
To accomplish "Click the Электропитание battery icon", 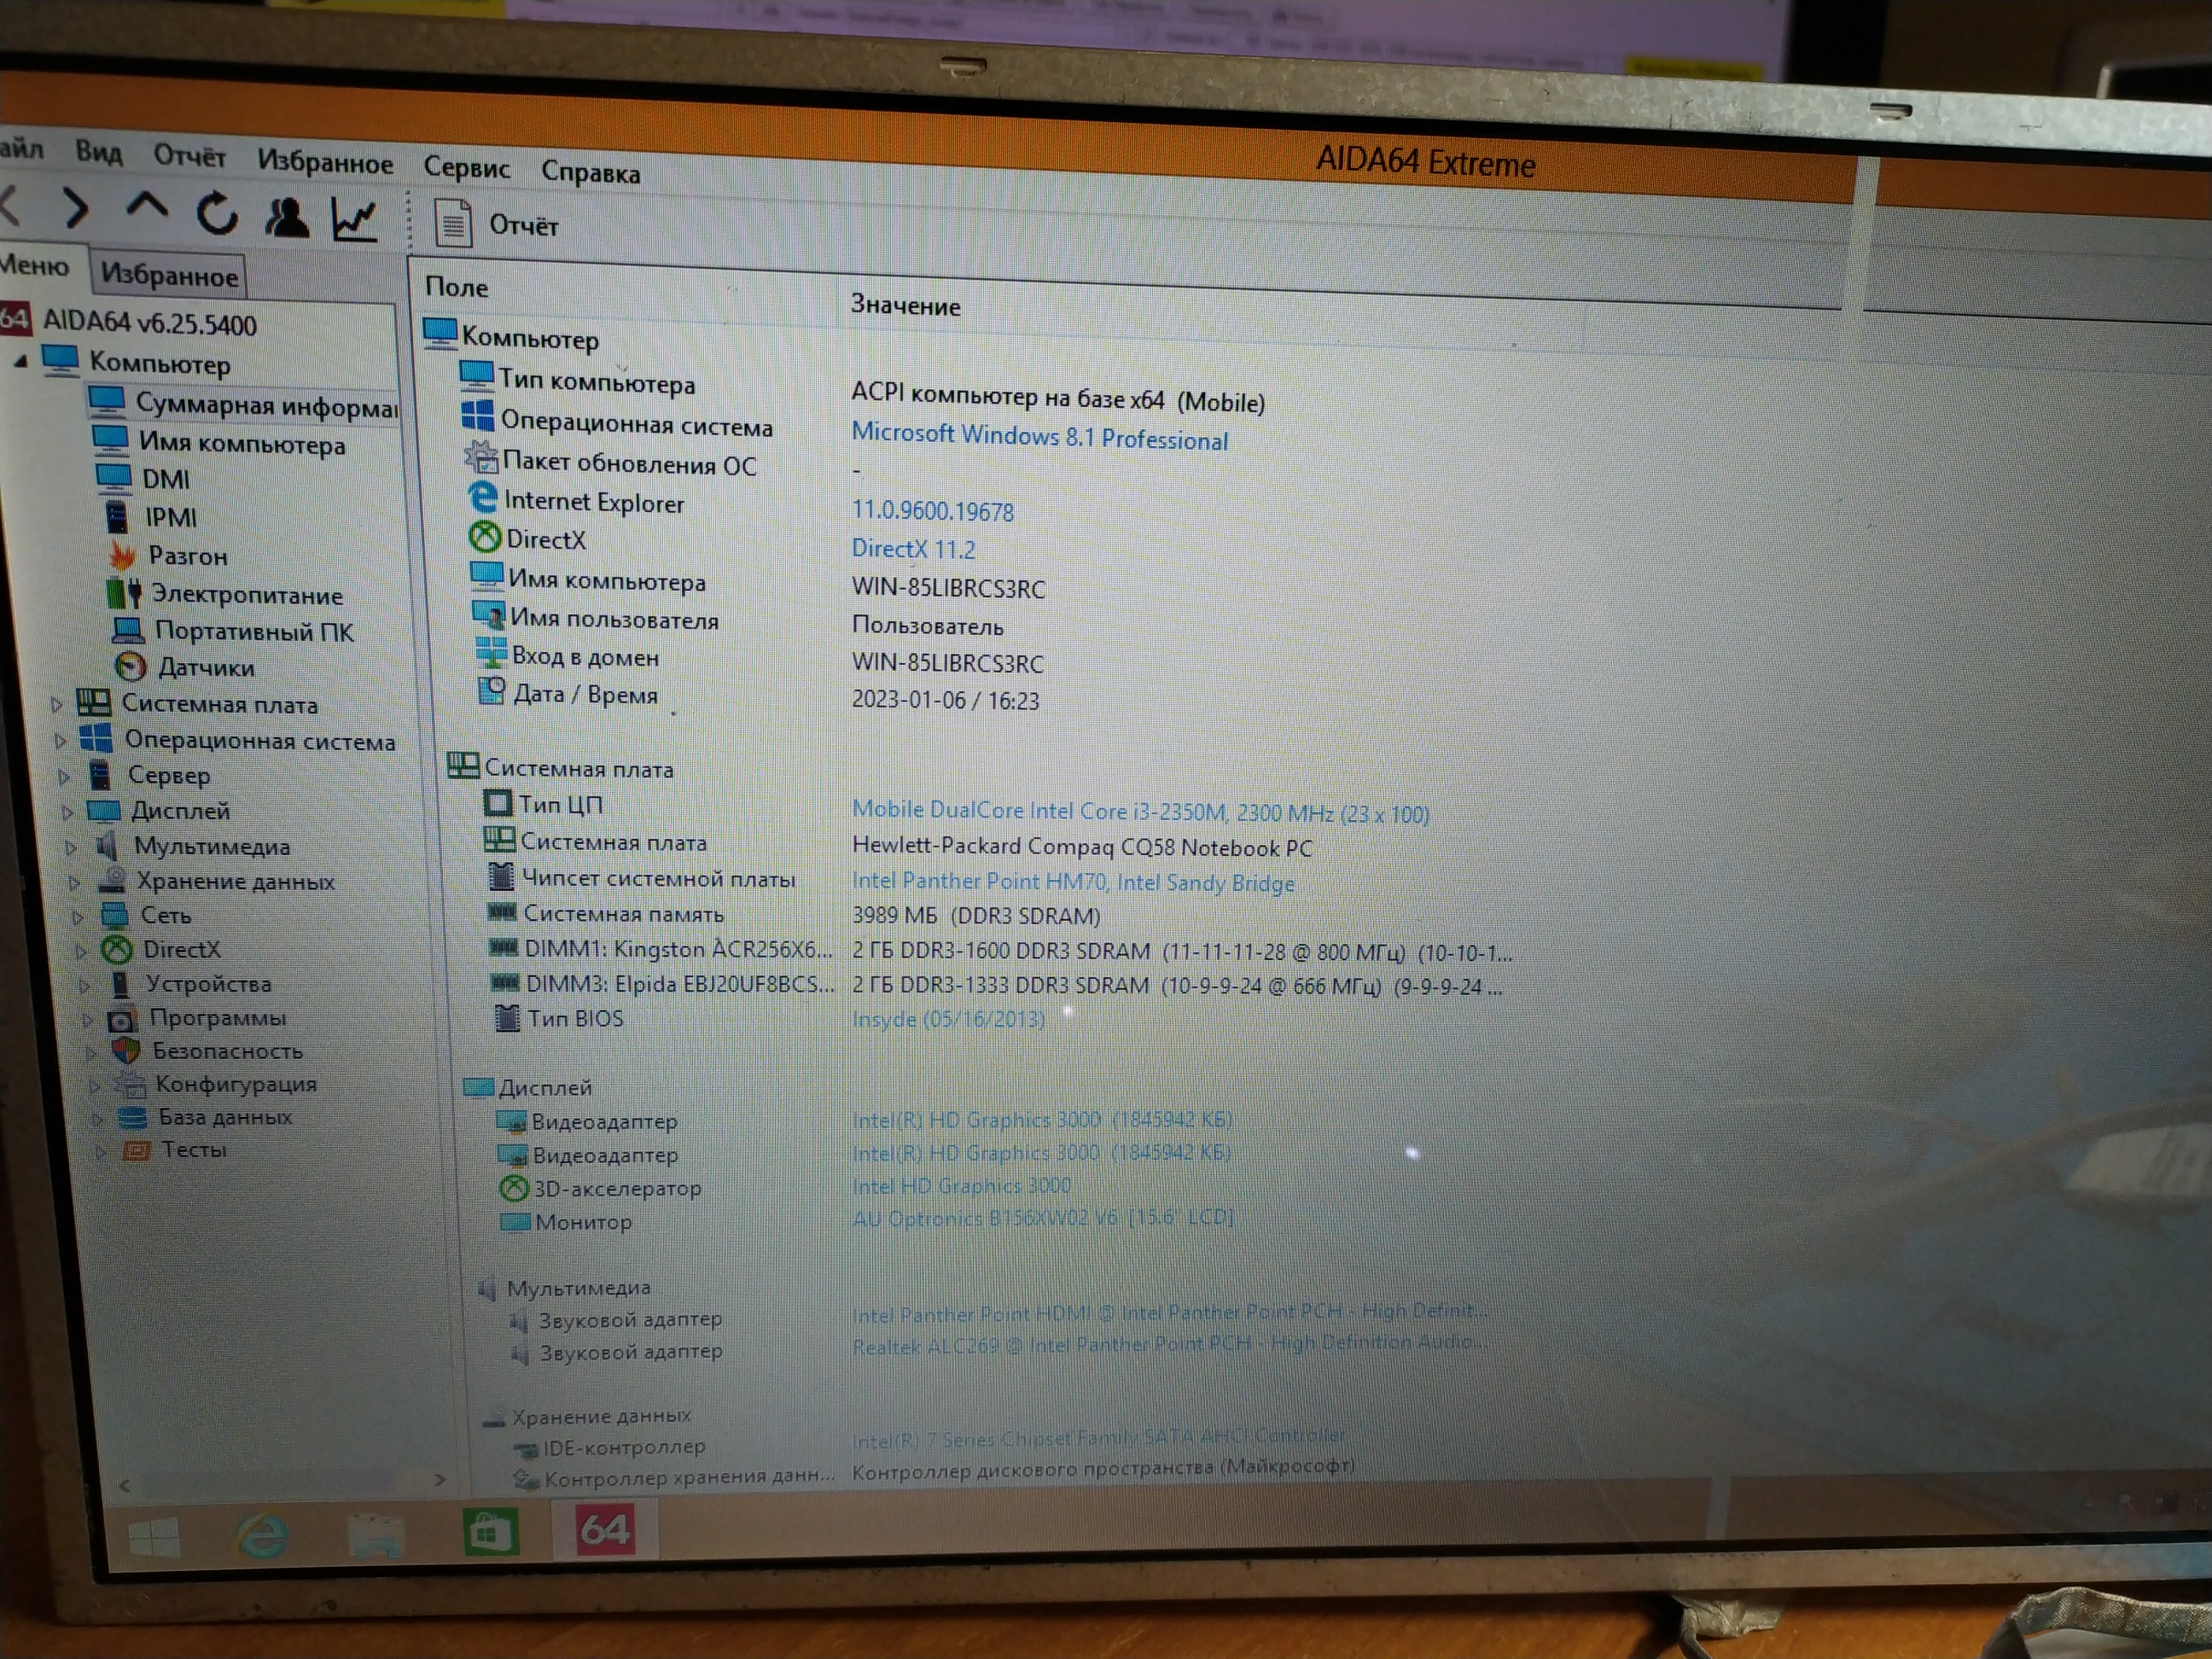I will (x=124, y=593).
